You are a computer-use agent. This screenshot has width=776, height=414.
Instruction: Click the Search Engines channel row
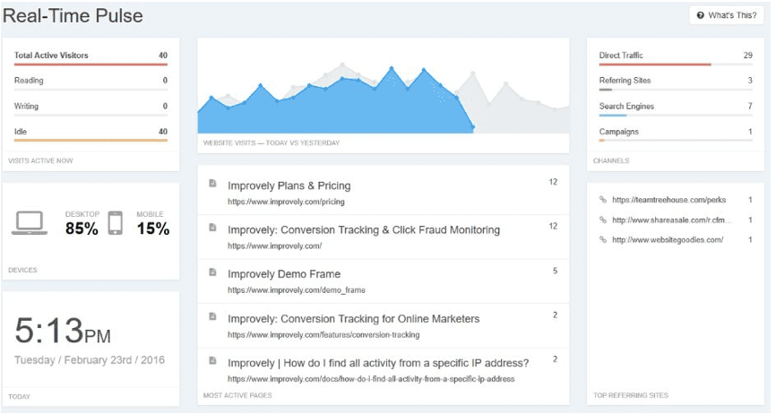(675, 107)
